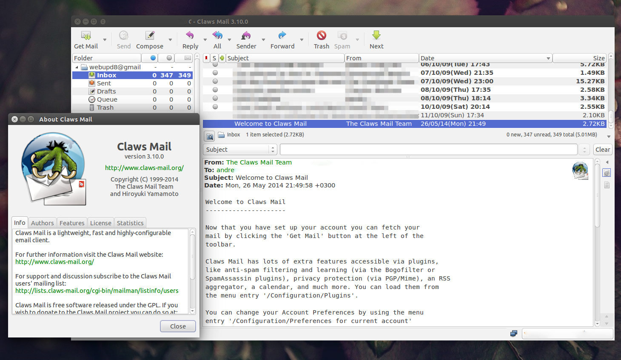
Task: Click the message list vertical scrollbar
Action: click(611, 91)
